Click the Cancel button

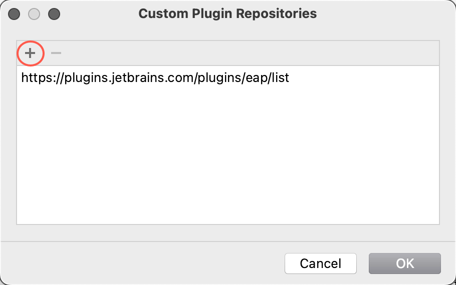321,263
